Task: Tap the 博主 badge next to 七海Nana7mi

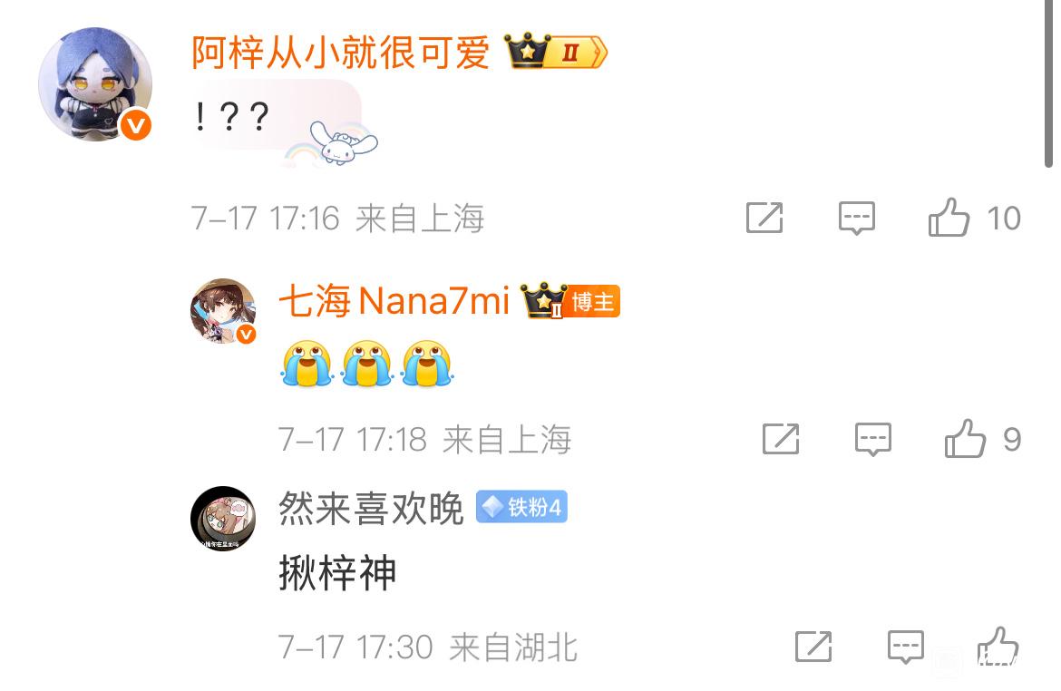Action: coord(593,301)
